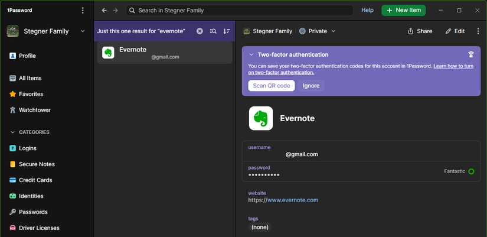Click the Logins category icon
The image size is (487, 237).
tap(12, 148)
